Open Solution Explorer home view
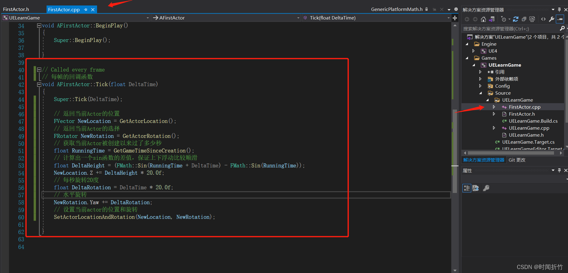Viewport: 568px width, 273px height. click(483, 19)
